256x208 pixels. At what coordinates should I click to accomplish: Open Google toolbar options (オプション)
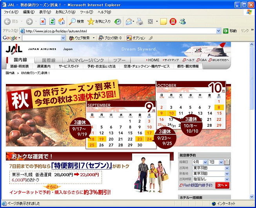coord(136,38)
